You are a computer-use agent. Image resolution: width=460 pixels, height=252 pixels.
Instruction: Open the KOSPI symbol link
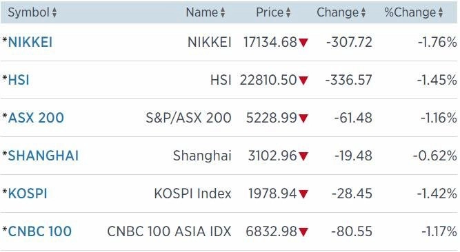coord(28,193)
